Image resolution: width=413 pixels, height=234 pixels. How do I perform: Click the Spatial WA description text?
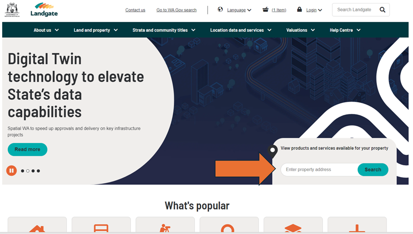74,132
